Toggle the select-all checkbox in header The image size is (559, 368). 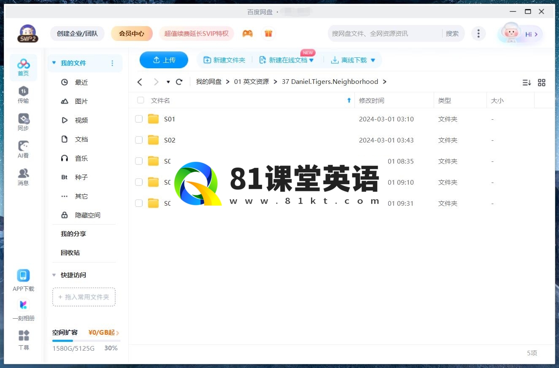140,100
